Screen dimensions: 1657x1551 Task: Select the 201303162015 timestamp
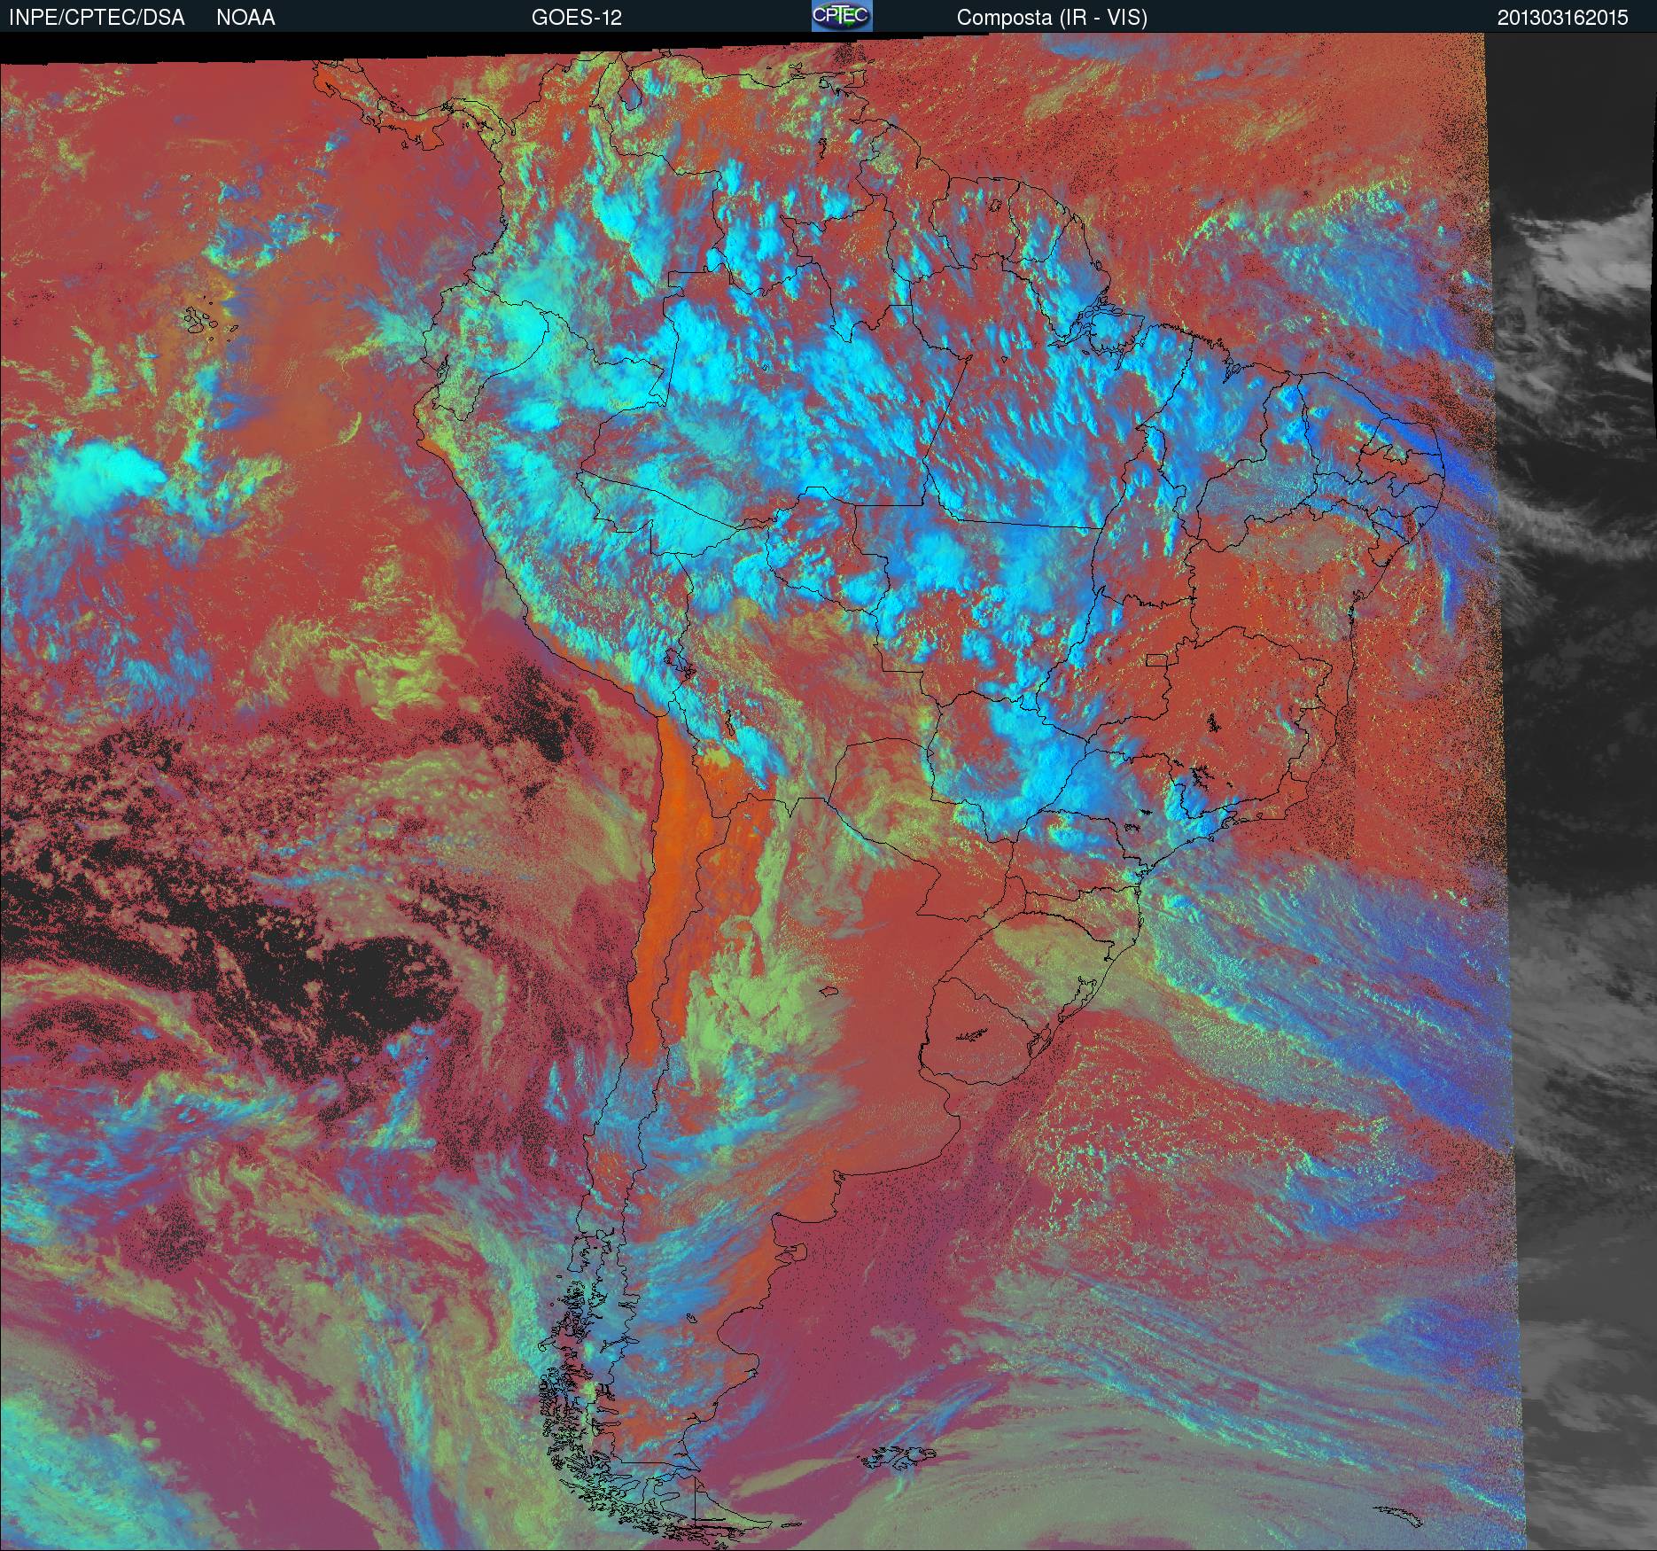(1563, 18)
